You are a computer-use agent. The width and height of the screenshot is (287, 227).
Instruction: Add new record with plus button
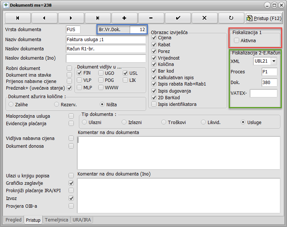pos(124,18)
